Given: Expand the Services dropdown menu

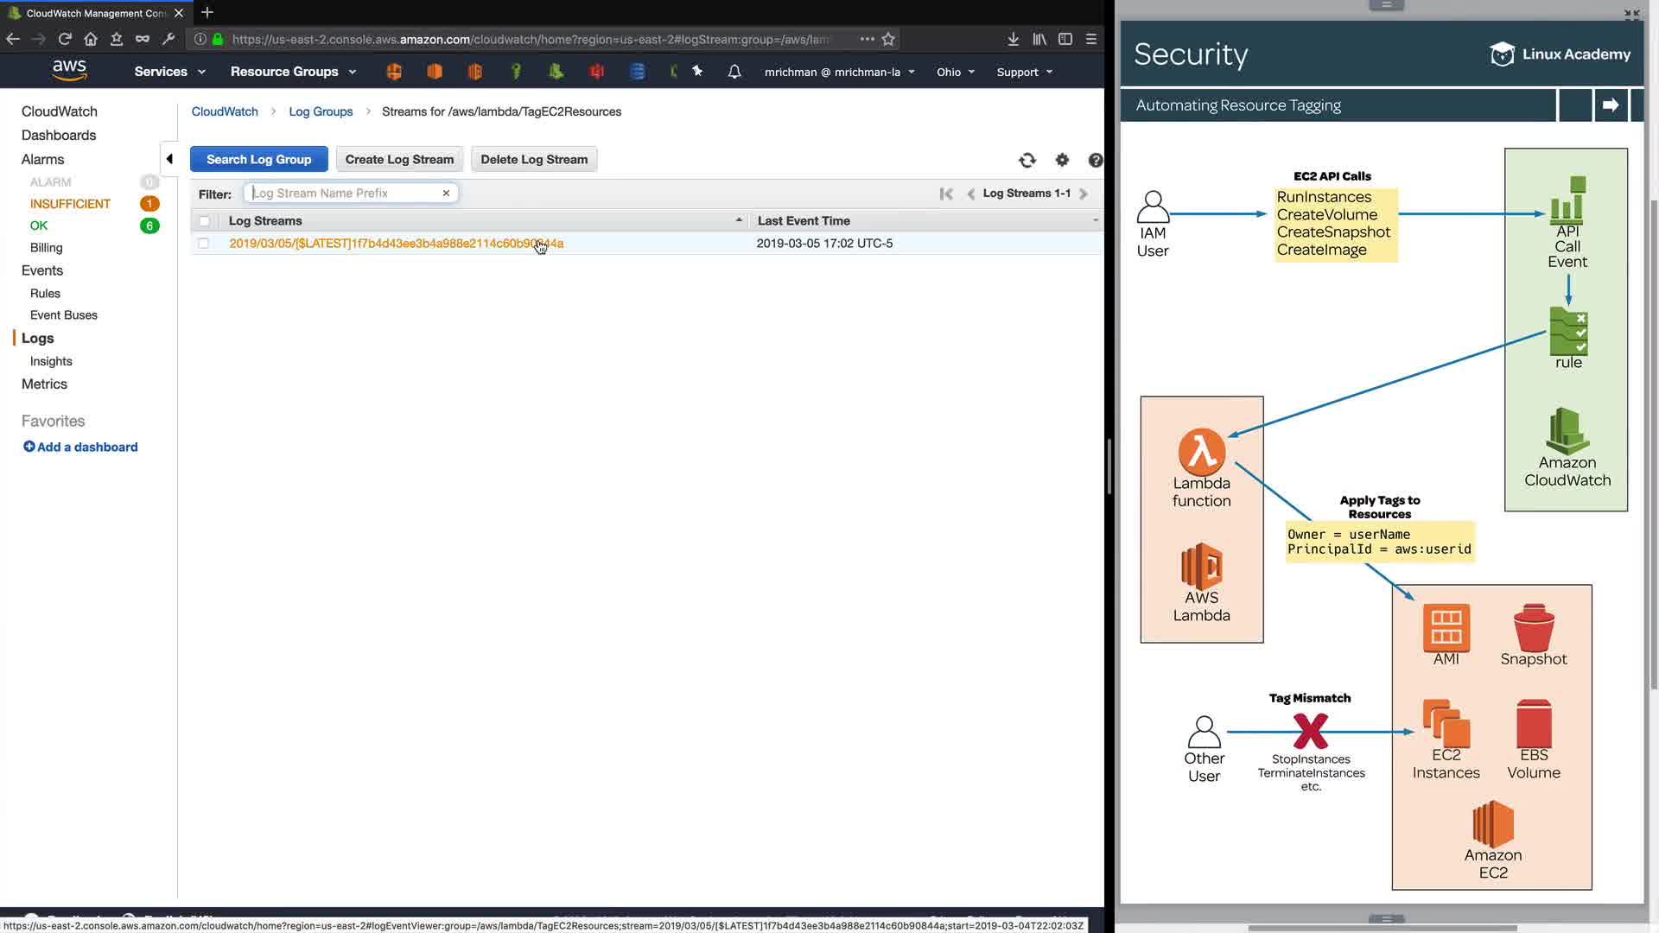Looking at the screenshot, I should tap(169, 72).
